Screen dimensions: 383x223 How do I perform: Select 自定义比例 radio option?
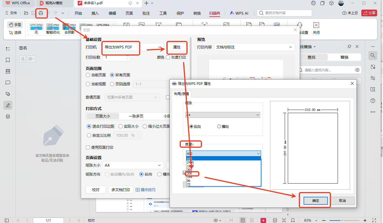tap(89, 135)
